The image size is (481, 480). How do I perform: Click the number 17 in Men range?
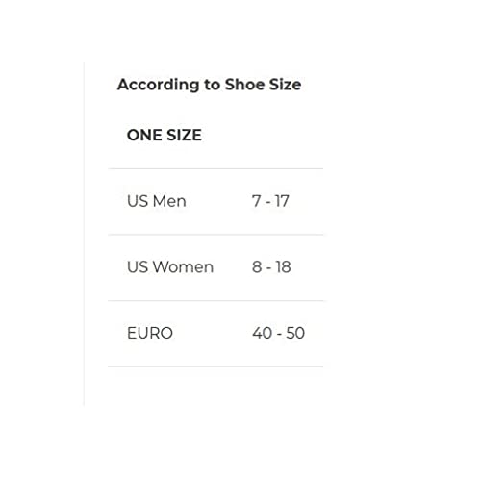coord(282,201)
